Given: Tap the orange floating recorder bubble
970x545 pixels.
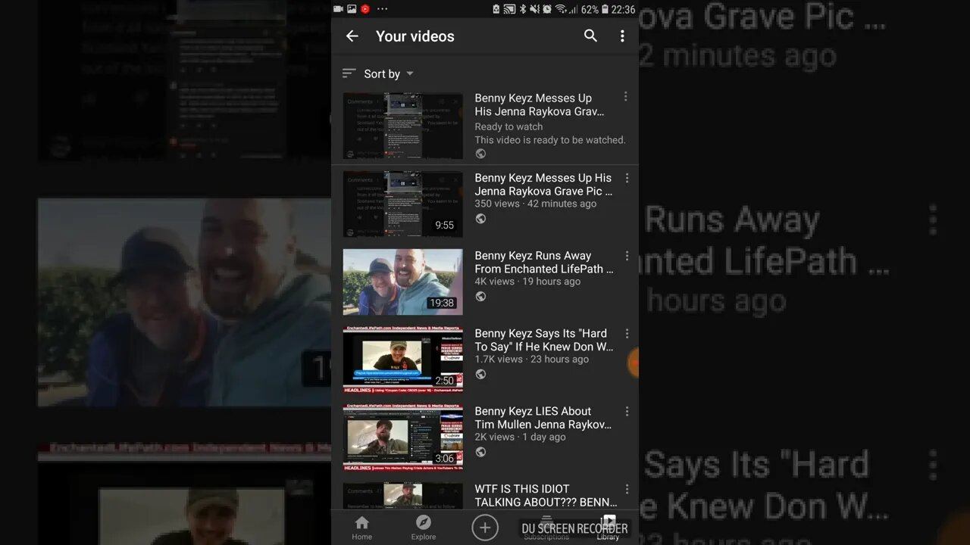Looking at the screenshot, I should coord(634,363).
